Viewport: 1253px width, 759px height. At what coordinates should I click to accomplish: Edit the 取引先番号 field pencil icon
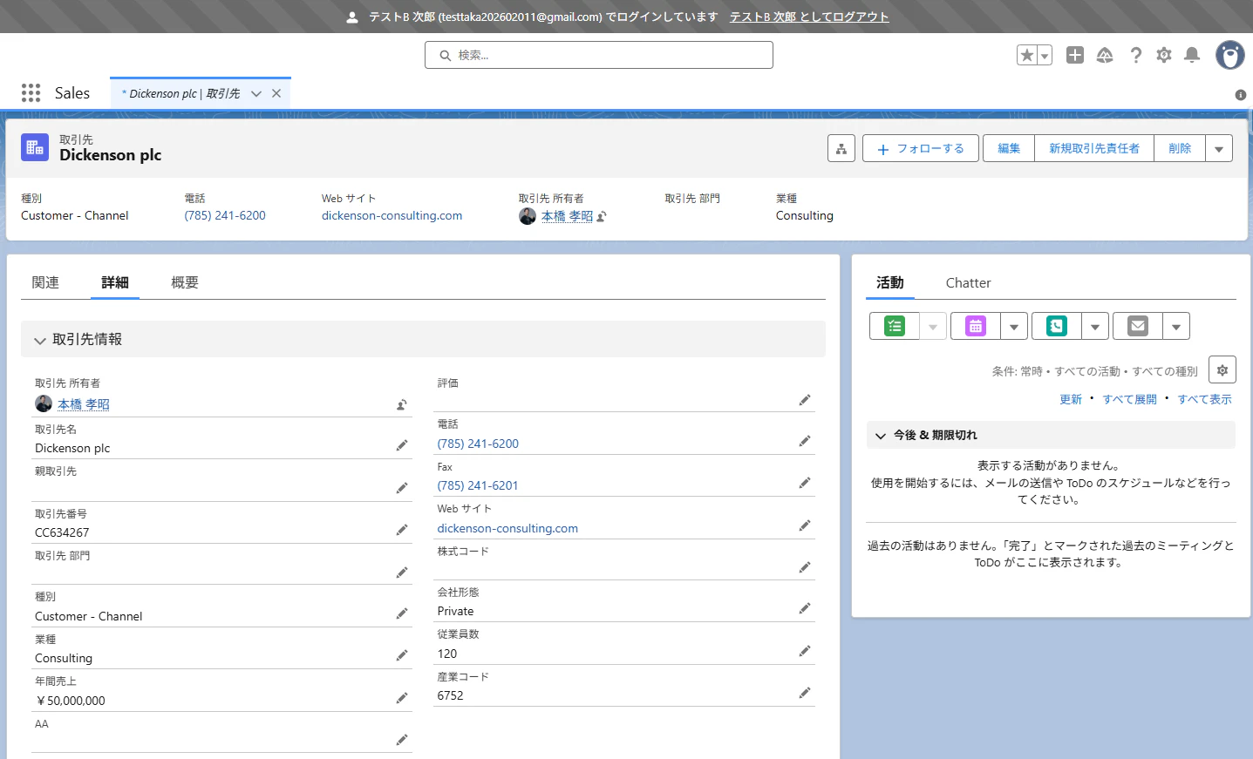402,530
